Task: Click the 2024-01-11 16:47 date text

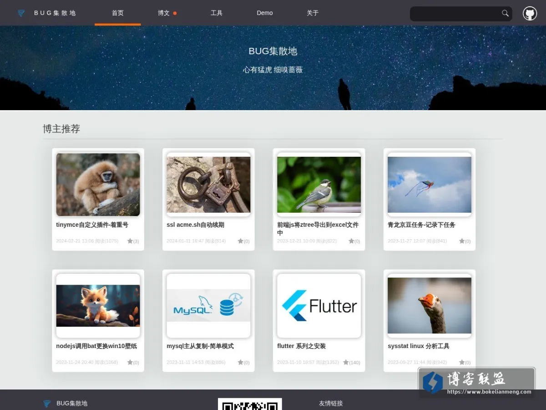Action: (185, 241)
